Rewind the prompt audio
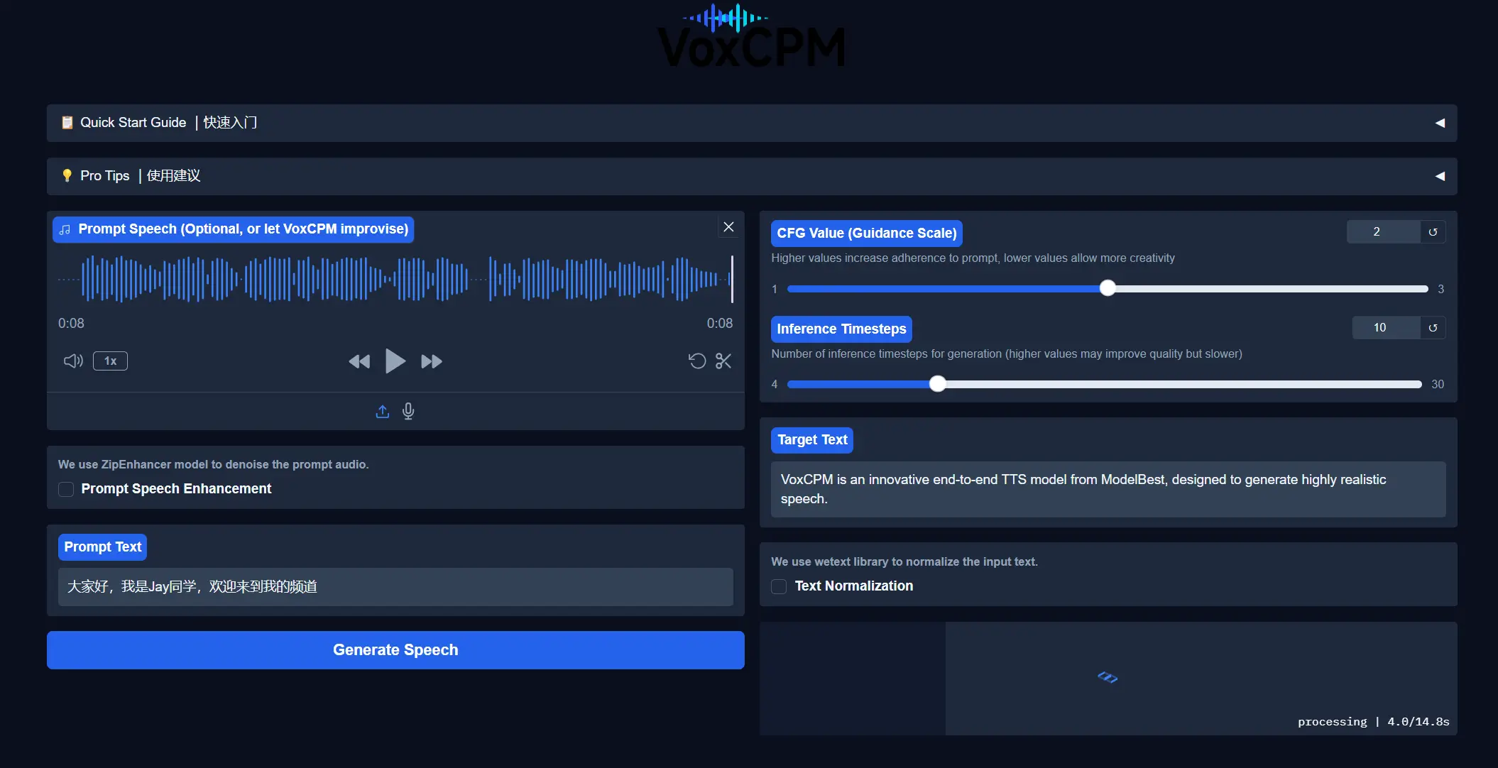1498x768 pixels. click(x=359, y=361)
